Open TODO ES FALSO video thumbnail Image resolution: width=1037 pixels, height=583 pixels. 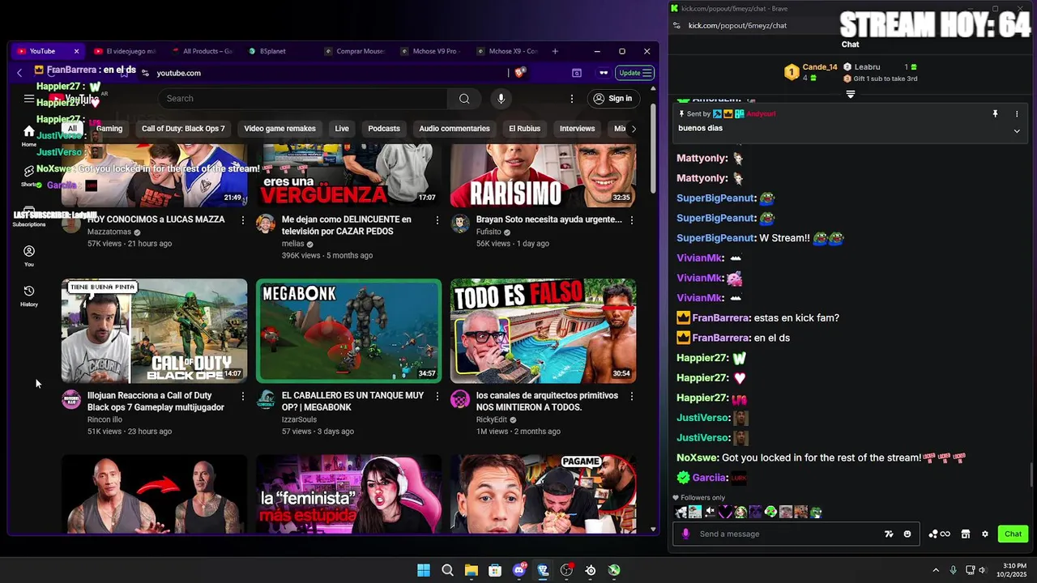point(544,331)
